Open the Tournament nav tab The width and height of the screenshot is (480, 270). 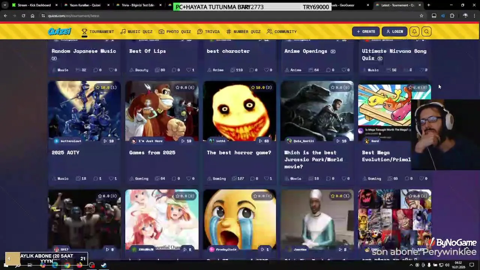coord(98,31)
